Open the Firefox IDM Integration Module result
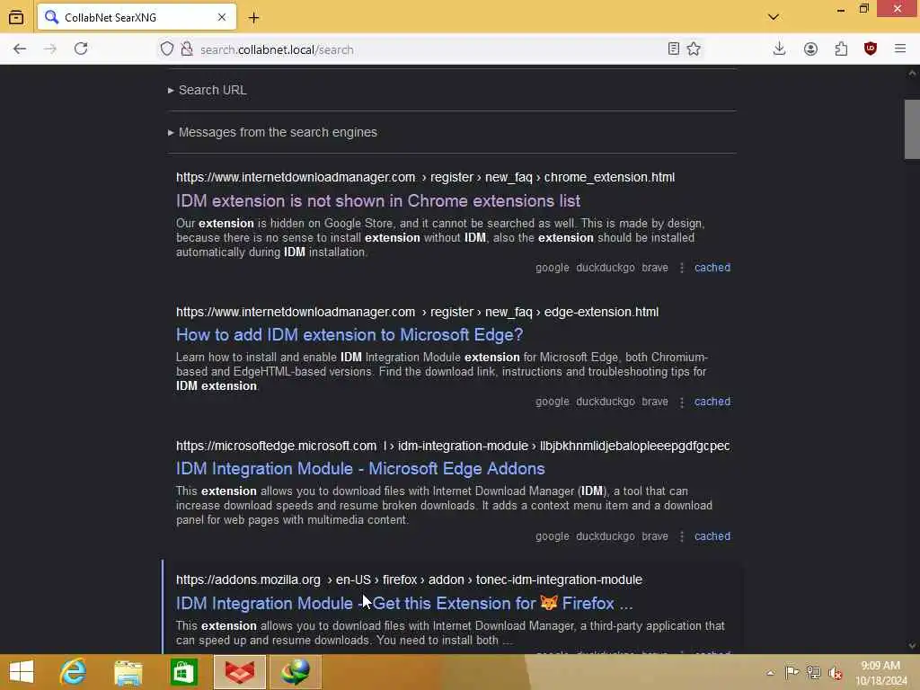The width and height of the screenshot is (920, 690). 404,603
